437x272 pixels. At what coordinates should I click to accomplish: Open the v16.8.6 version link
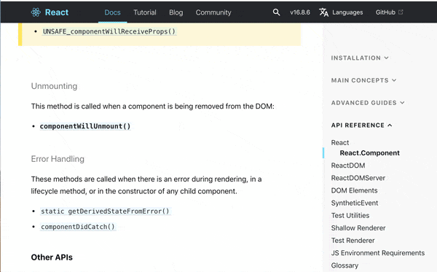click(300, 12)
